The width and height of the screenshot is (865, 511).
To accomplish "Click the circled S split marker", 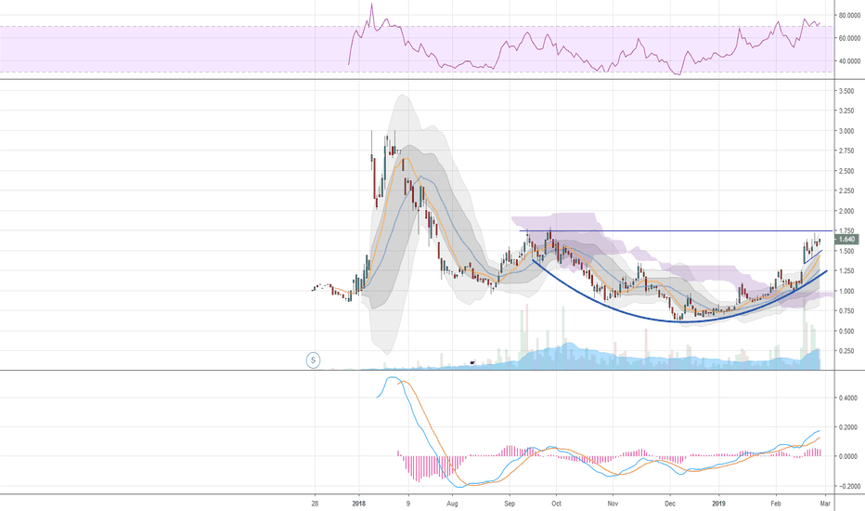I will (x=314, y=360).
